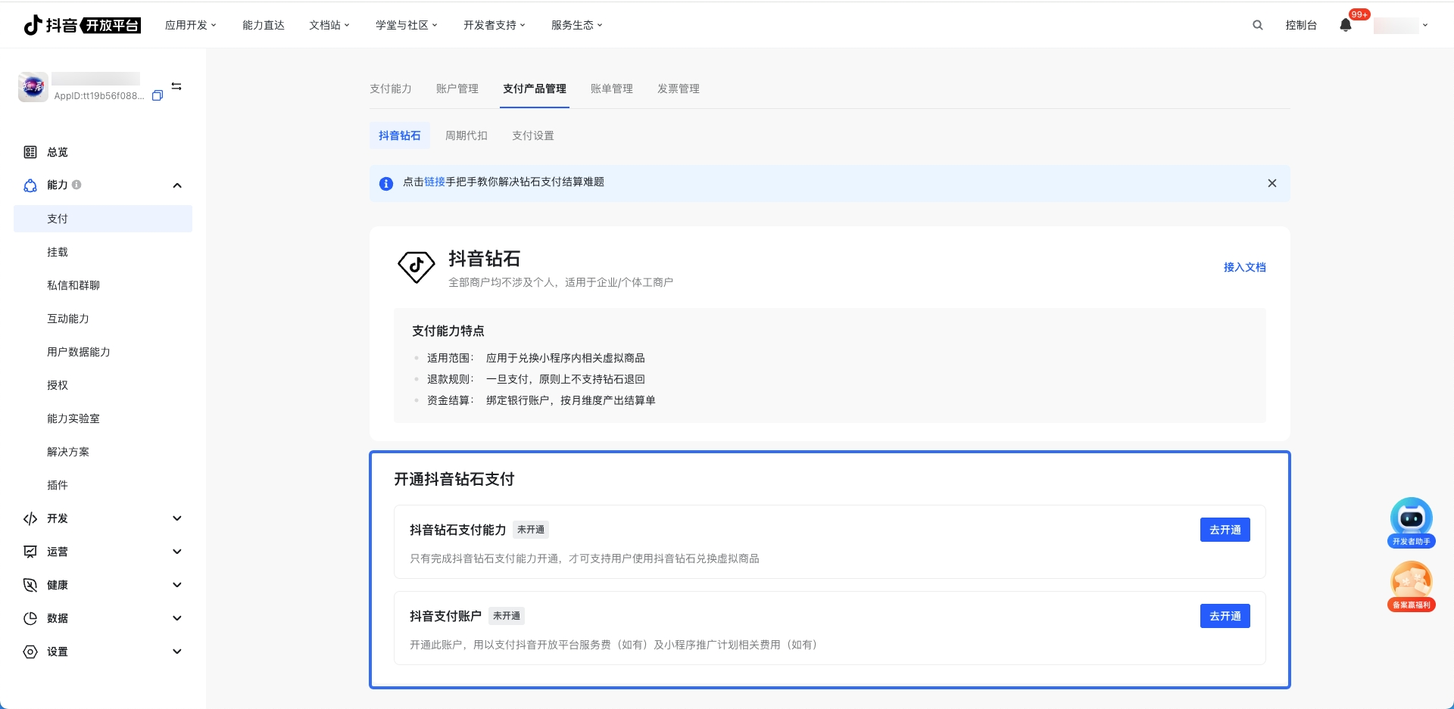The image size is (1454, 709).
Task: Click the 数据 pie chart icon
Action: (x=30, y=618)
